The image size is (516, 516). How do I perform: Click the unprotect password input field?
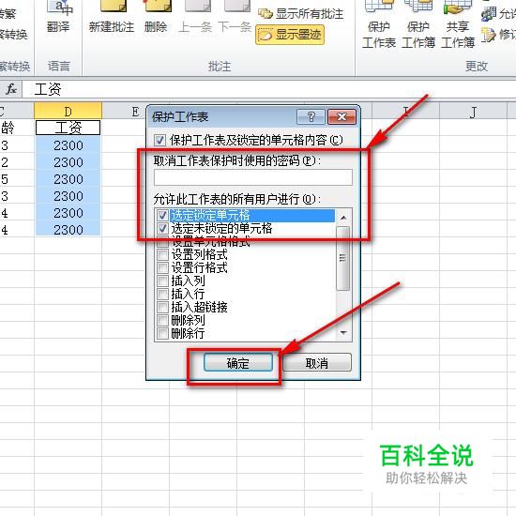point(253,177)
